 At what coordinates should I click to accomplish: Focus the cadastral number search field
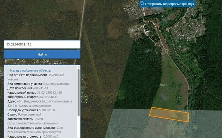pyautogui.click(x=42, y=44)
